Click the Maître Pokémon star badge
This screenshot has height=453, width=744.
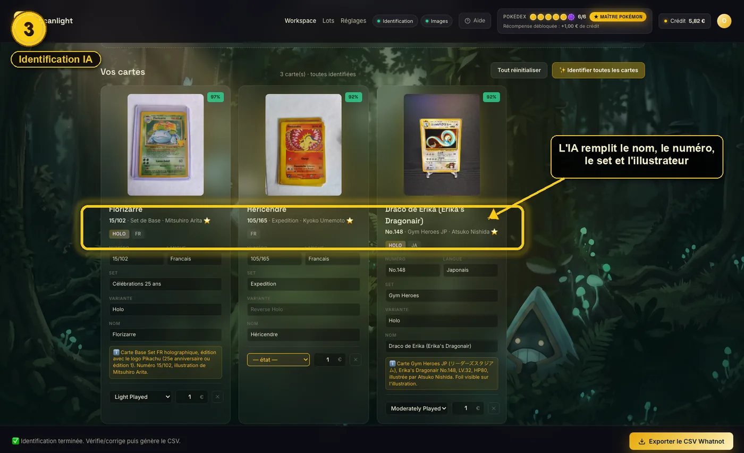(x=618, y=17)
